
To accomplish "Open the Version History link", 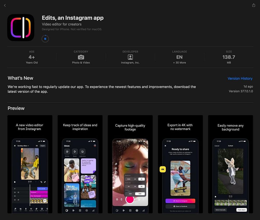I will (240, 79).
